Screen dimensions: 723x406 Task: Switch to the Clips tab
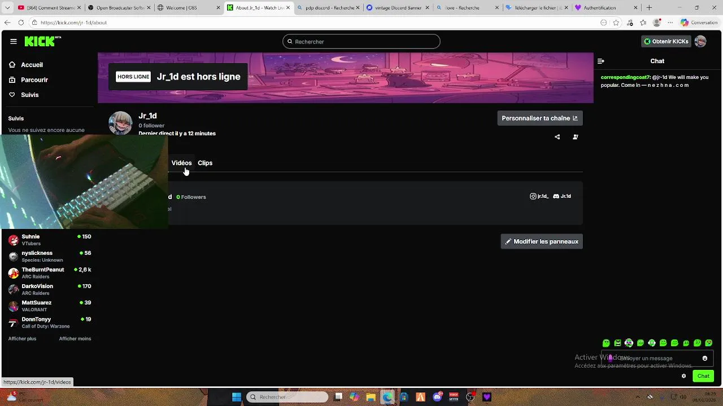205,163
